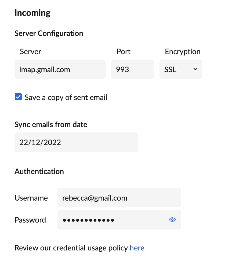The width and height of the screenshot is (247, 266).
Task: Open the sync date field 22/12/2022
Action: (x=76, y=142)
